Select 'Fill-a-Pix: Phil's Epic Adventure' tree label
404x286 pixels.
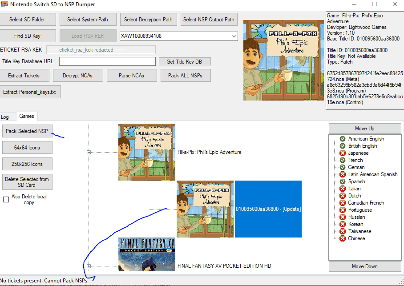[210, 152]
